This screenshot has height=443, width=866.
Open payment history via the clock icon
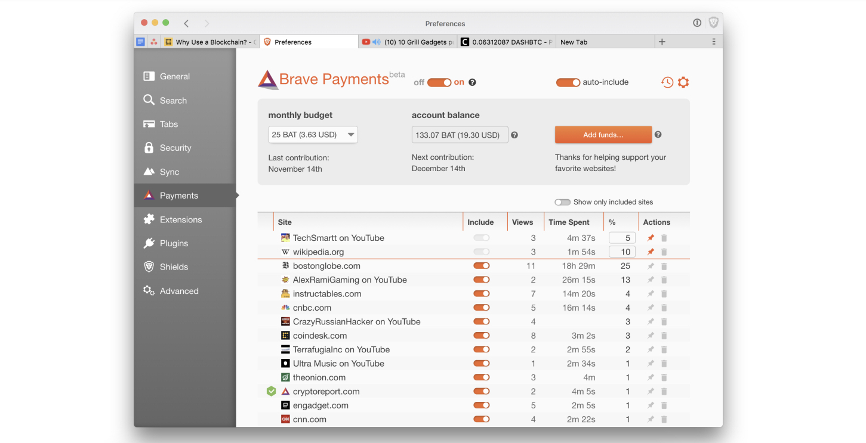tap(667, 82)
